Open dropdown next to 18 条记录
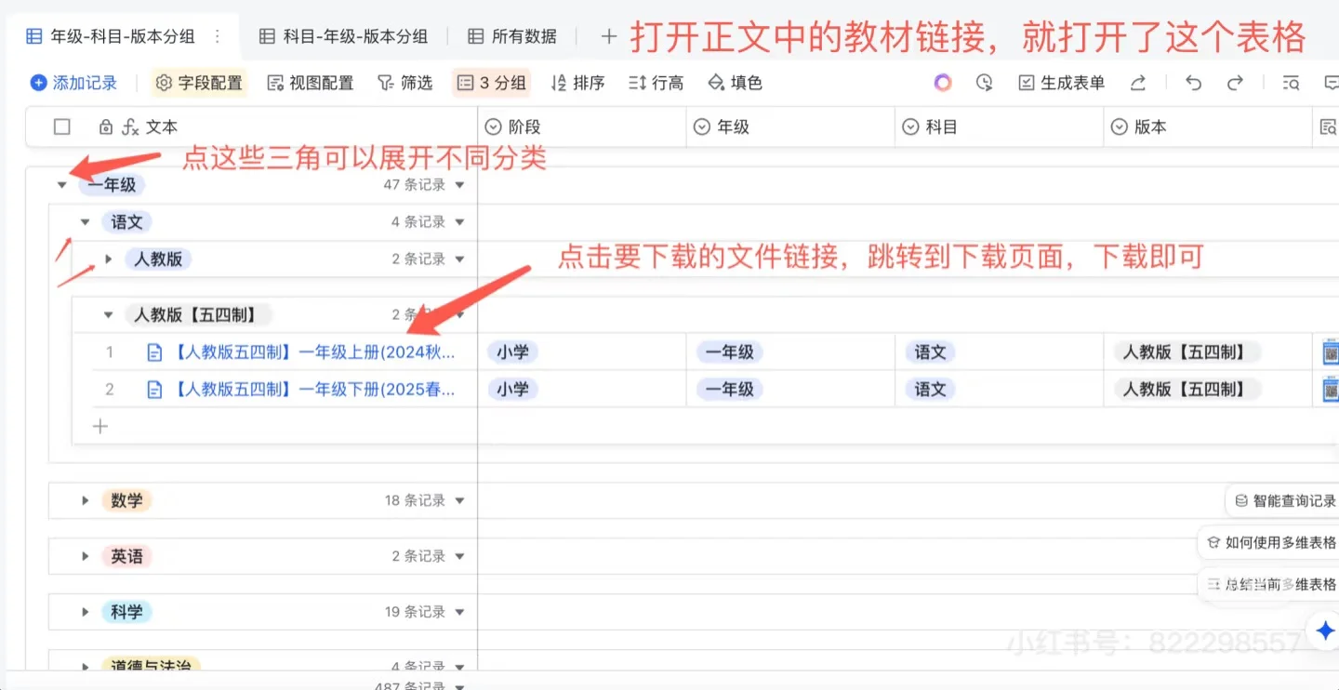 (459, 501)
